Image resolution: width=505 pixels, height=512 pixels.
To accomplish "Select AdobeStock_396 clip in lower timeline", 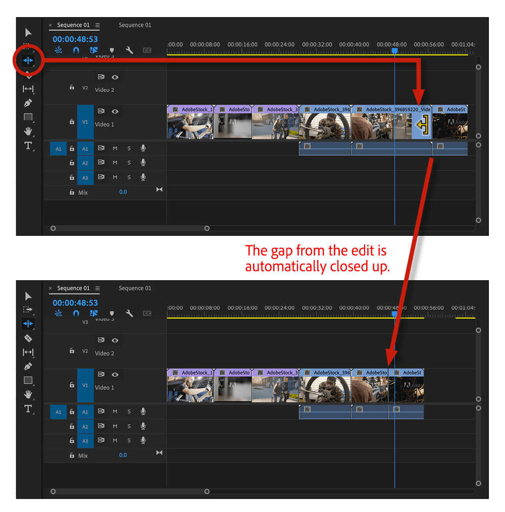I will click(325, 385).
